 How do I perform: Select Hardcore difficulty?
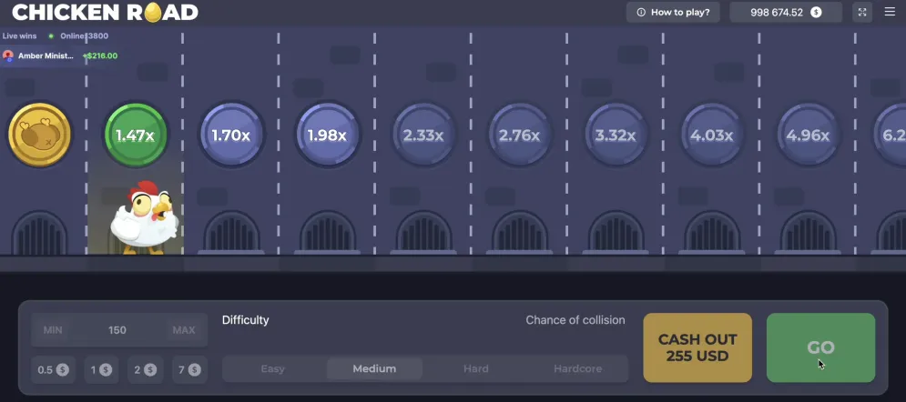(578, 368)
